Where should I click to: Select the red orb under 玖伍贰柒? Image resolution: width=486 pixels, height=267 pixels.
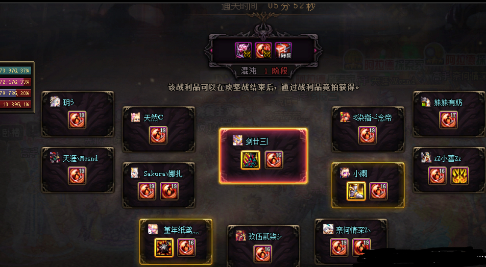coord(263,253)
